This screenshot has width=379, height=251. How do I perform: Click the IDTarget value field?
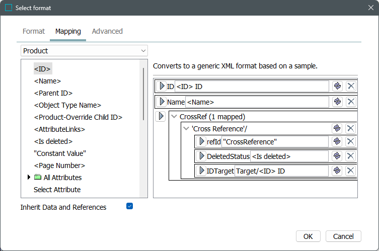pyautogui.click(x=281, y=171)
